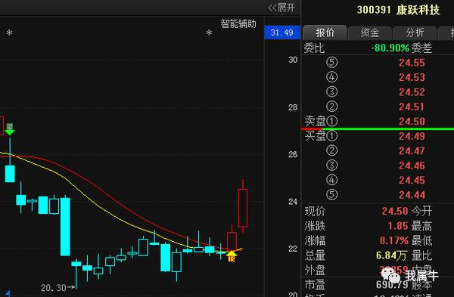The width and height of the screenshot is (454, 297).
Task: Click the latest tall red candlestick
Action: tap(243, 208)
